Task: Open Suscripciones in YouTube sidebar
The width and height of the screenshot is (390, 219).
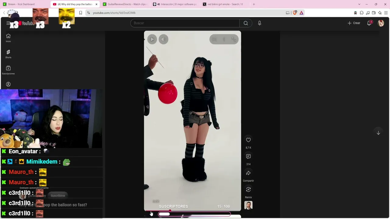Action: (8, 70)
